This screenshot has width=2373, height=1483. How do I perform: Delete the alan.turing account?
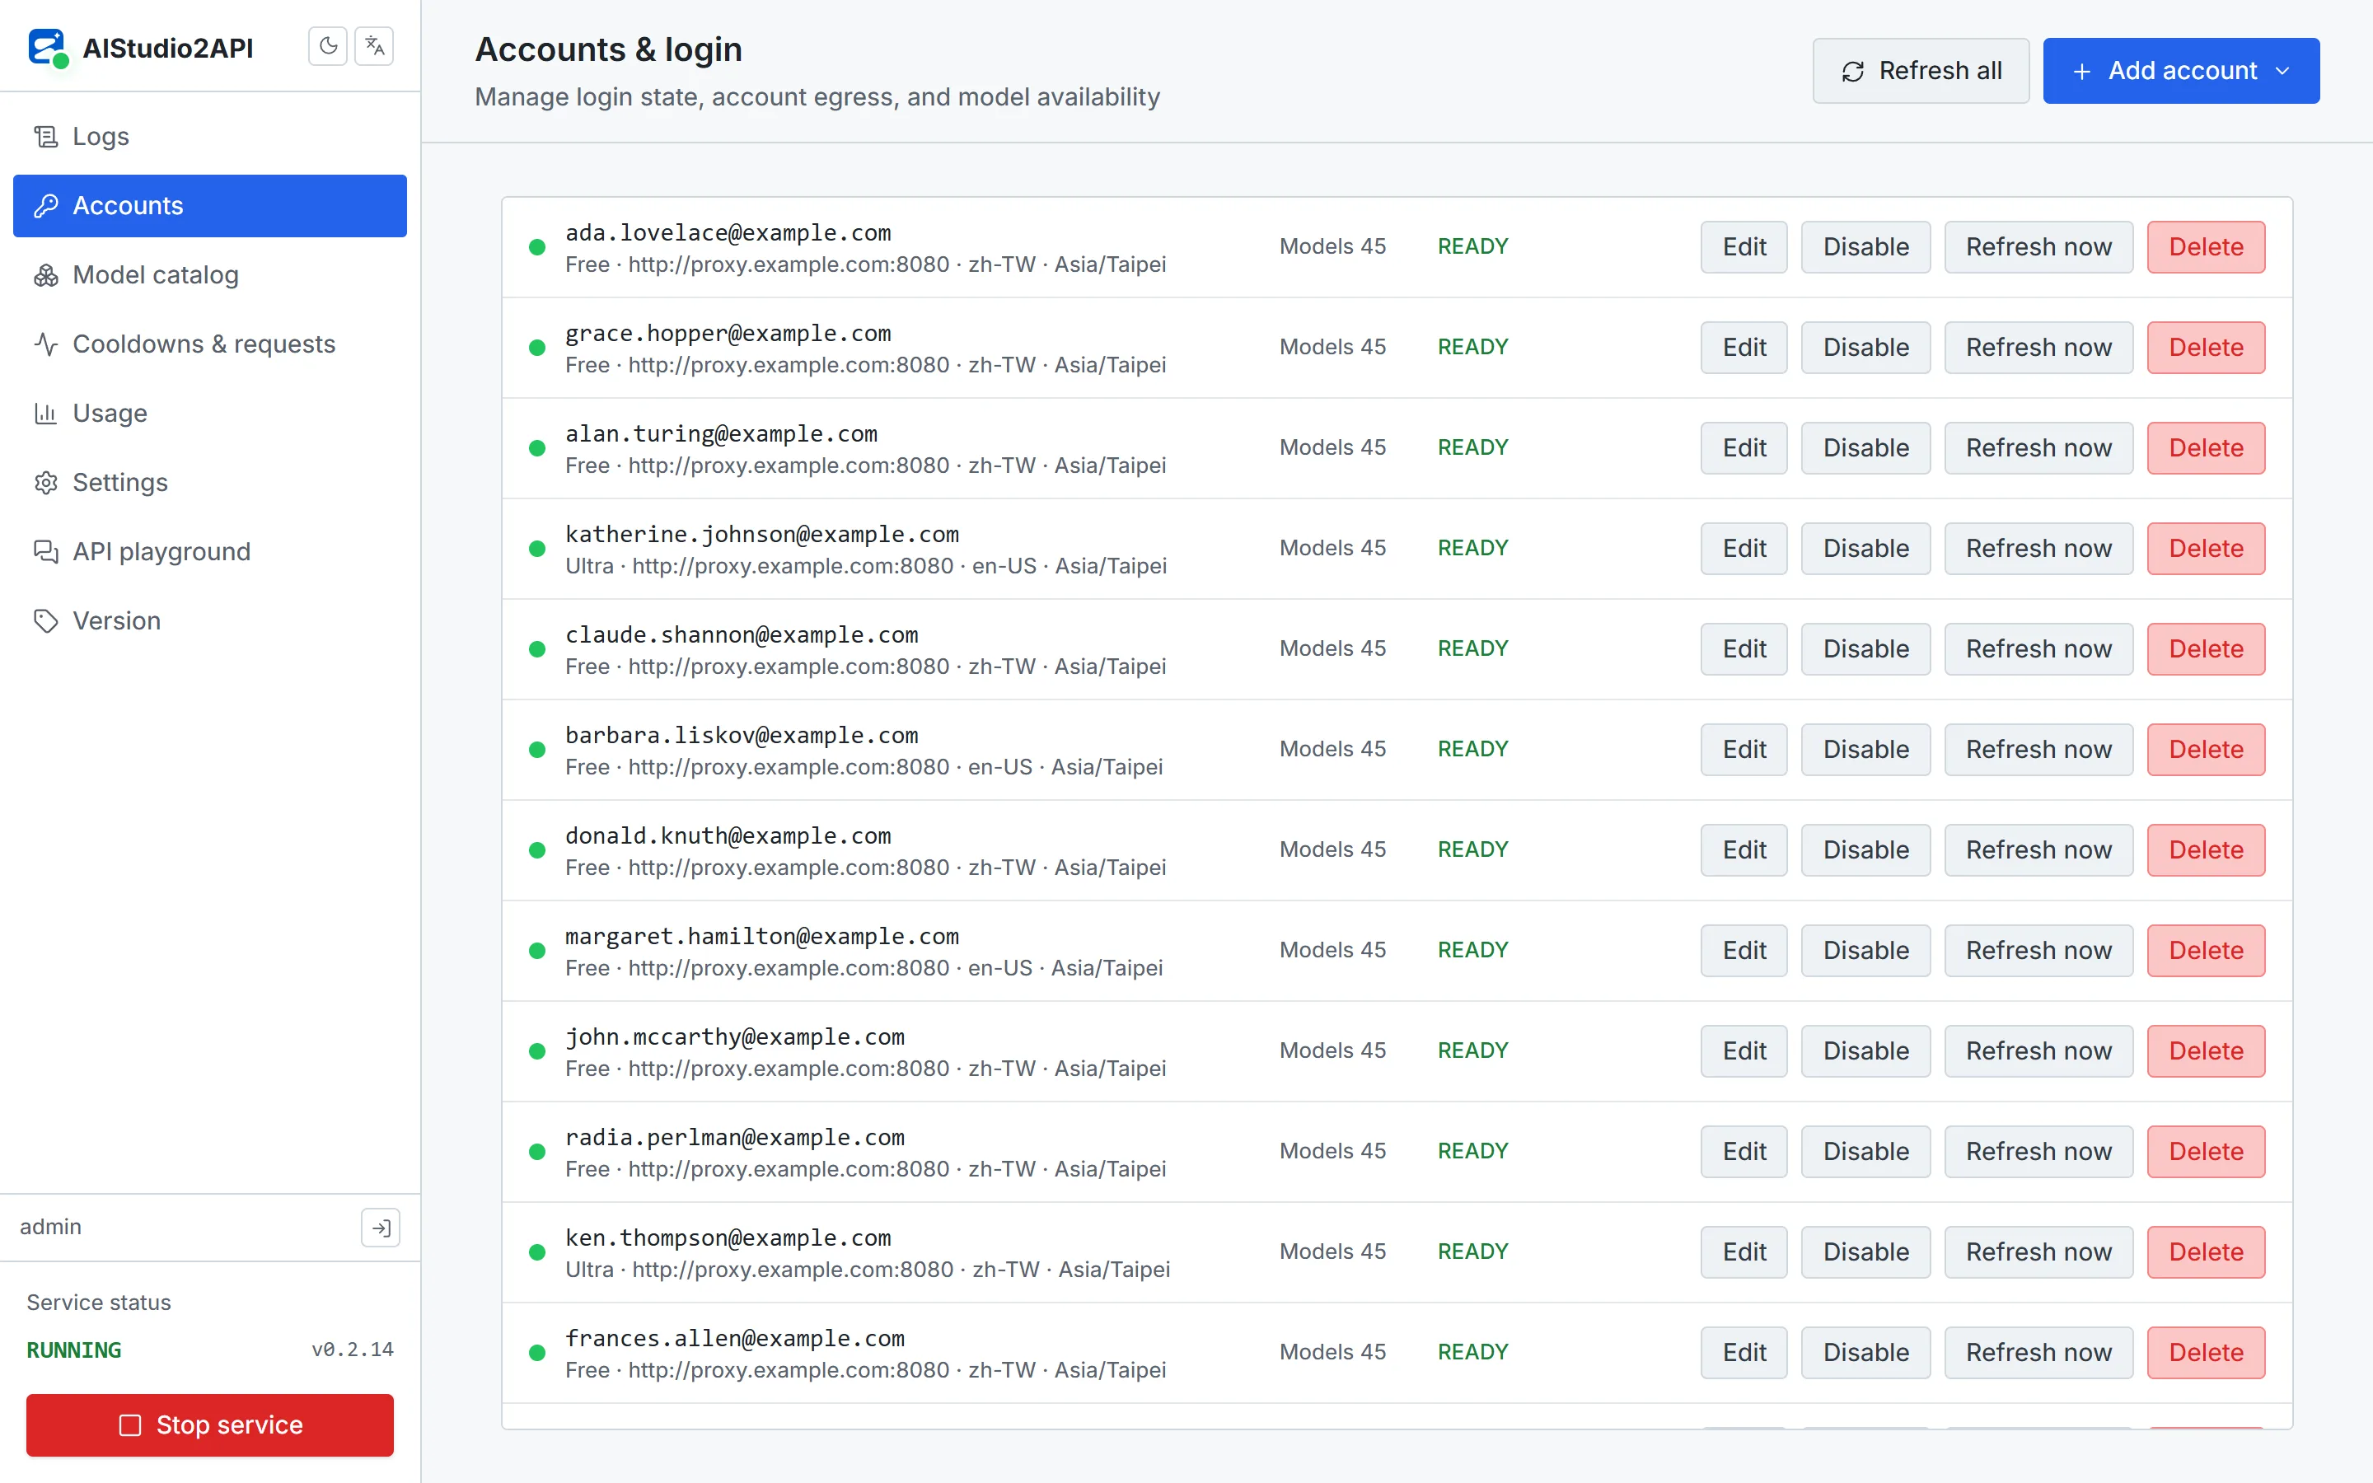coord(2205,447)
